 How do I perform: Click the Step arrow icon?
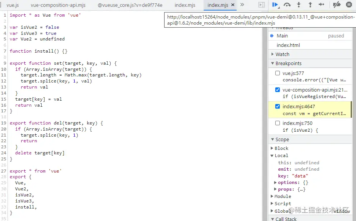[321, 5]
